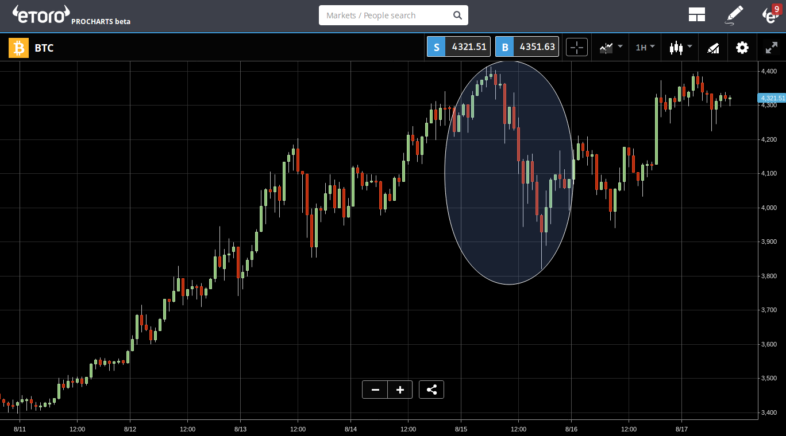
Task: Open chart settings gear
Action: pyautogui.click(x=742, y=48)
